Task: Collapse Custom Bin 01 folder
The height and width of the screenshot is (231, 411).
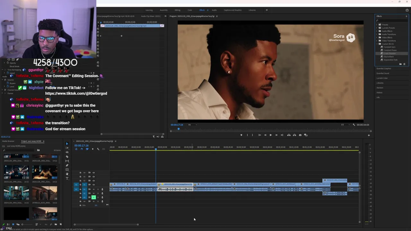Action: tap(377, 44)
